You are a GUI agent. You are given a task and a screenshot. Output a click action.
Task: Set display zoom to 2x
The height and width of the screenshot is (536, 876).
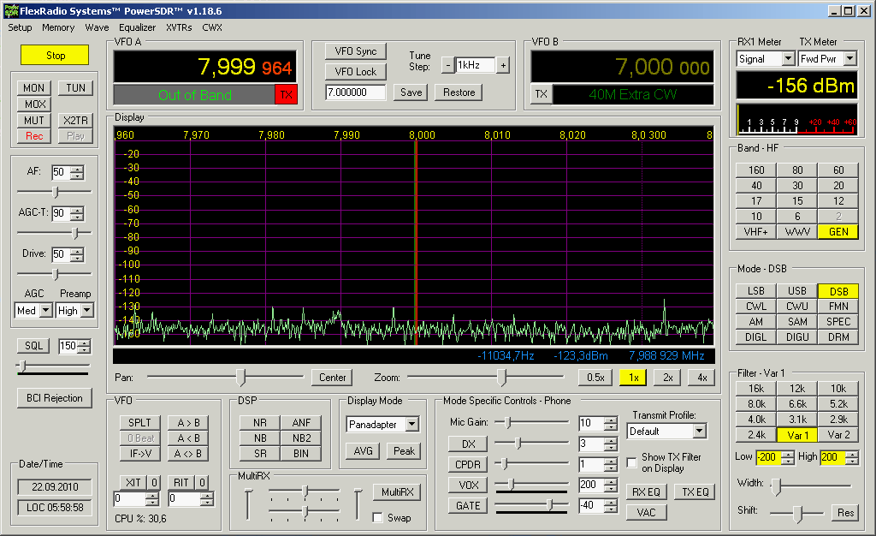point(667,378)
